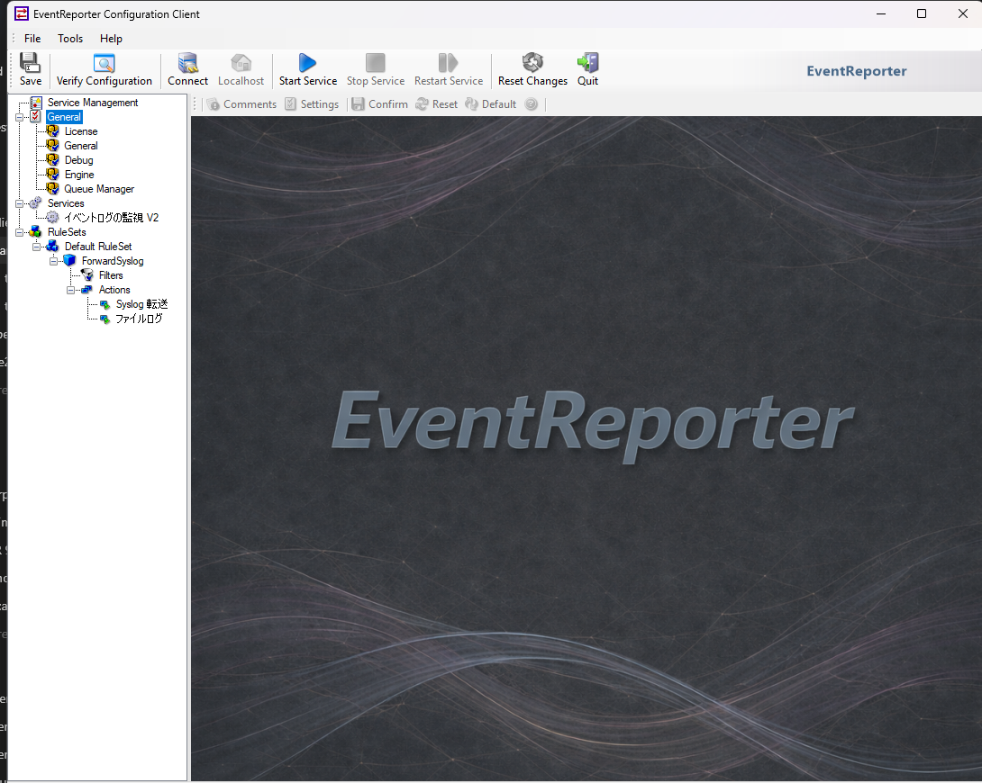The image size is (982, 783).
Task: Collapse the Default RuleSet node
Action: click(36, 247)
